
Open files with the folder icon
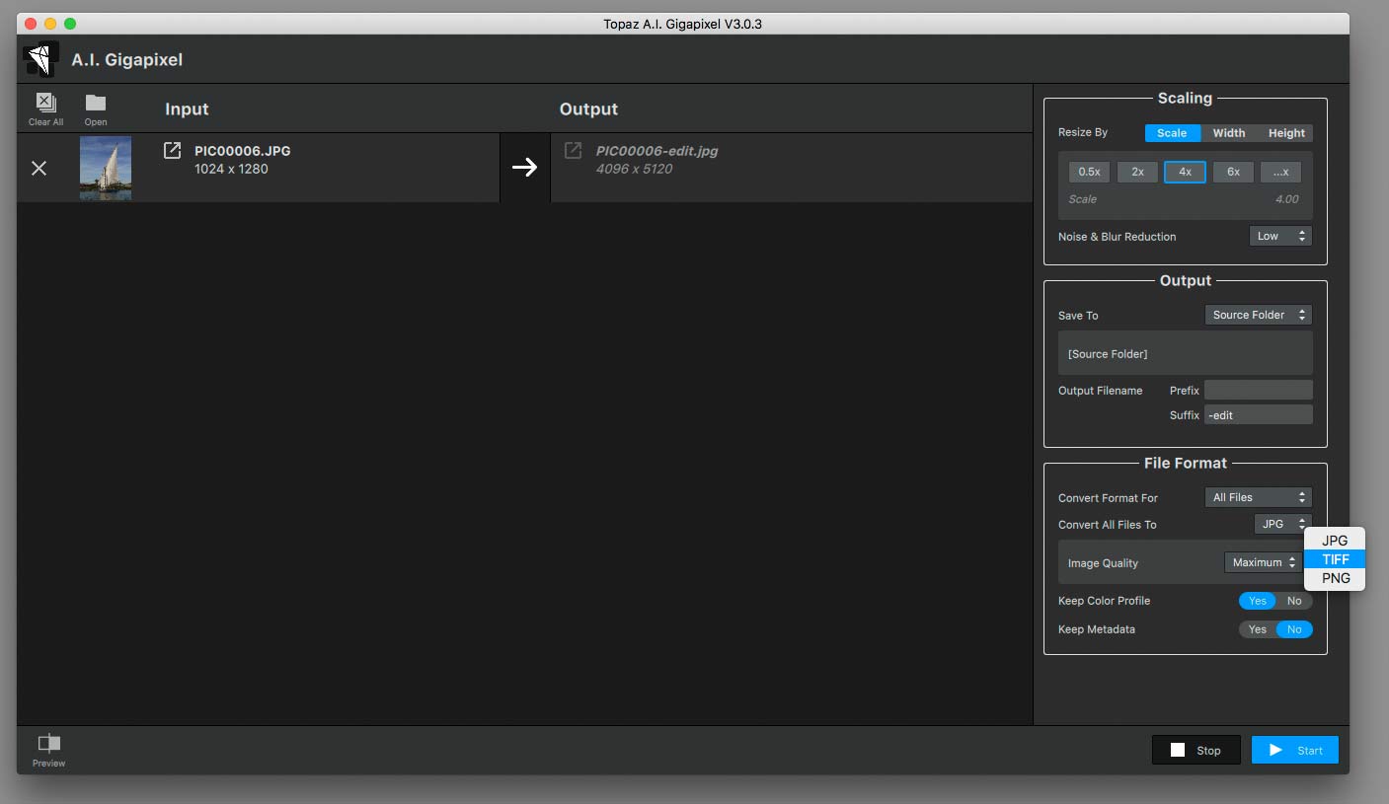[96, 103]
